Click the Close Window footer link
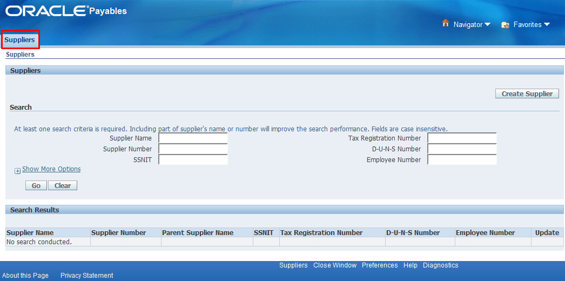The image size is (565, 281). [335, 265]
